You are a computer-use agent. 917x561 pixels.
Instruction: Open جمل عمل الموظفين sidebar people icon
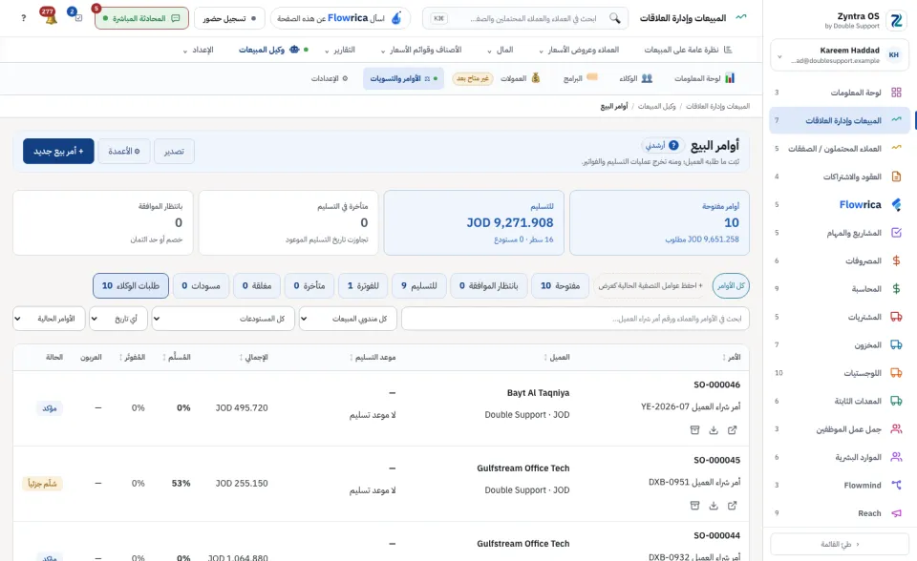(x=896, y=429)
